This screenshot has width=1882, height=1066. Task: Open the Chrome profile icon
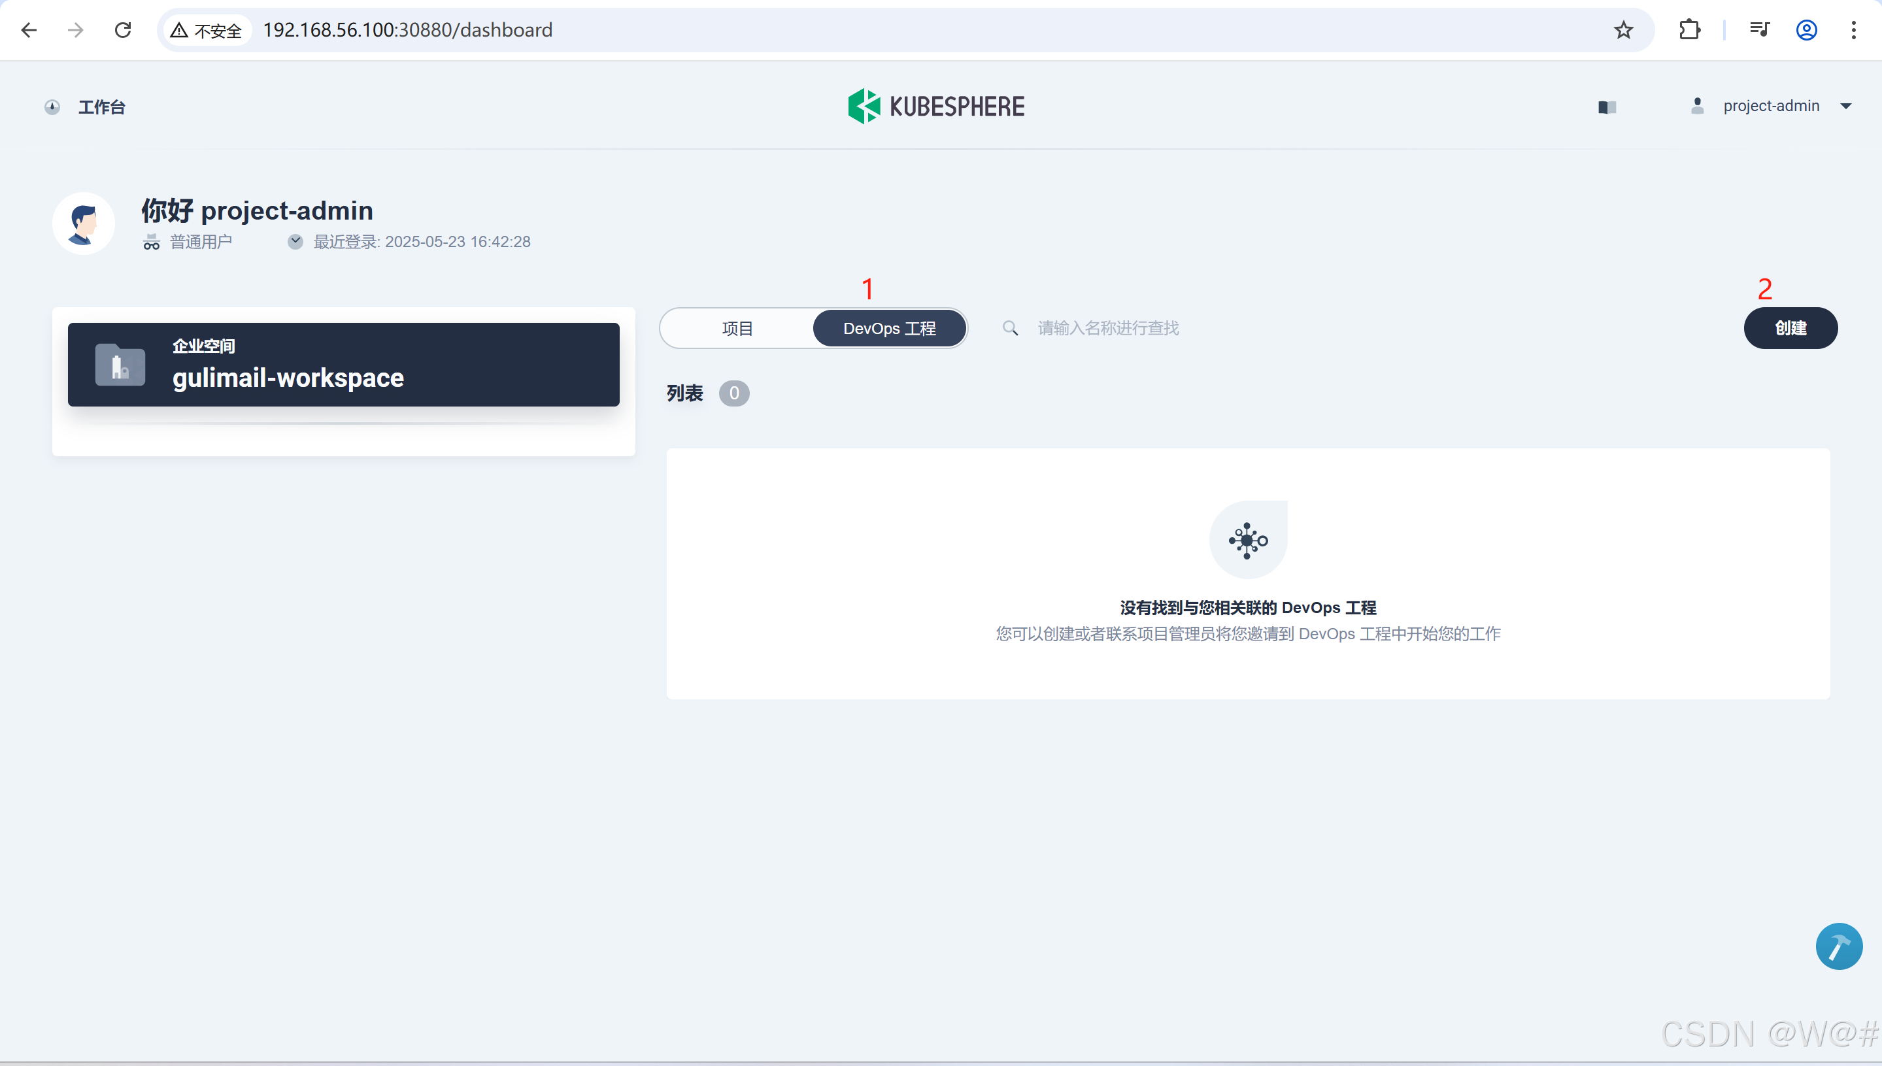coord(1807,30)
